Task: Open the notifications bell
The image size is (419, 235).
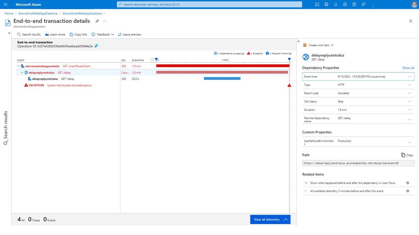Action: click(336, 5)
